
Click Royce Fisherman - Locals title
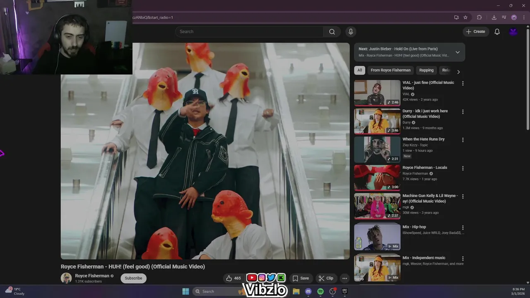425,168
